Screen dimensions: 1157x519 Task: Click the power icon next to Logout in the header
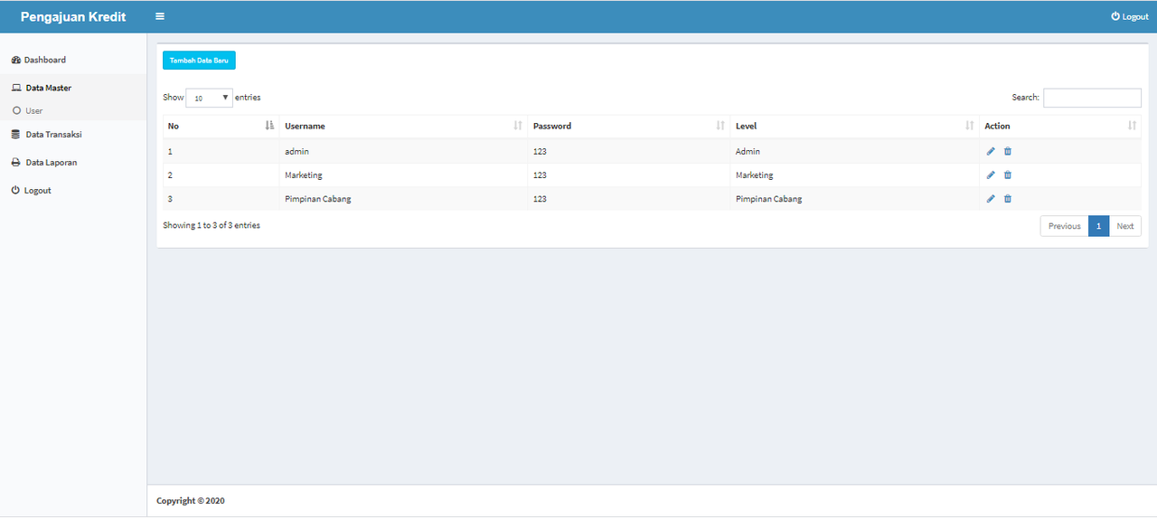[1115, 16]
